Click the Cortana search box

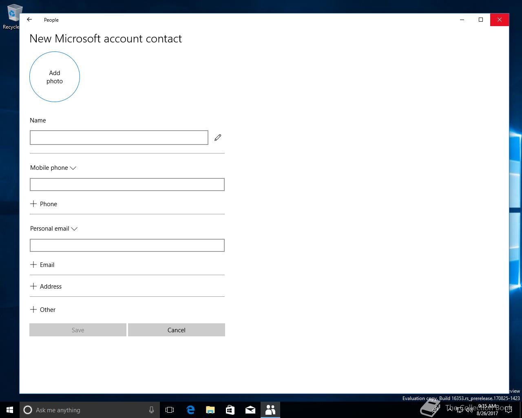(x=89, y=410)
